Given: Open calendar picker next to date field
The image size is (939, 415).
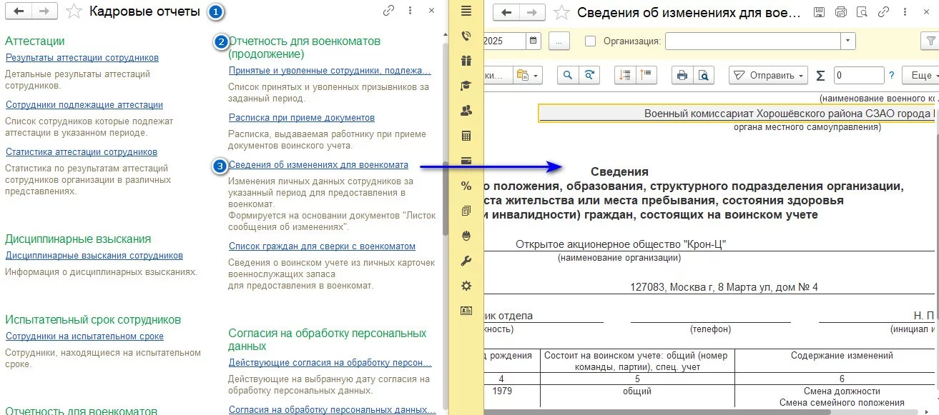Looking at the screenshot, I should pyautogui.click(x=534, y=41).
